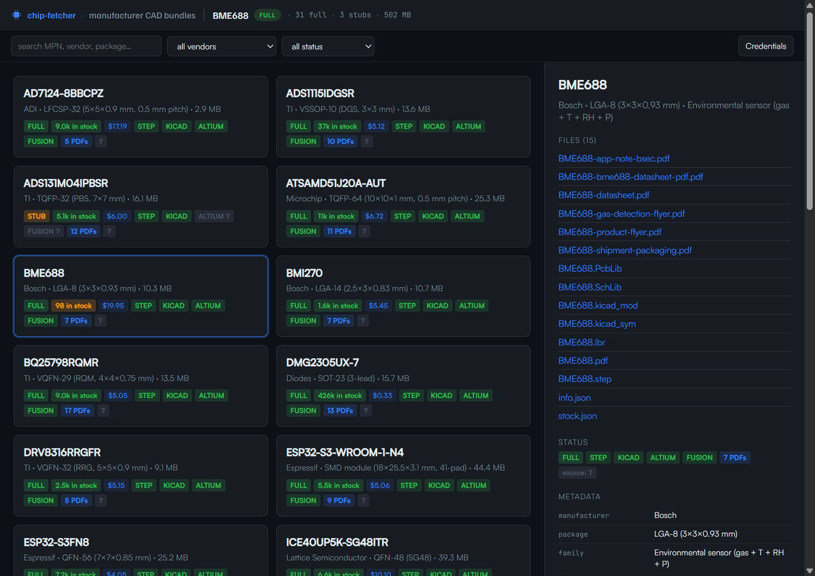
Task: Click the $6.72 price badge on ATSAMD51J20A-AUT
Action: [374, 216]
